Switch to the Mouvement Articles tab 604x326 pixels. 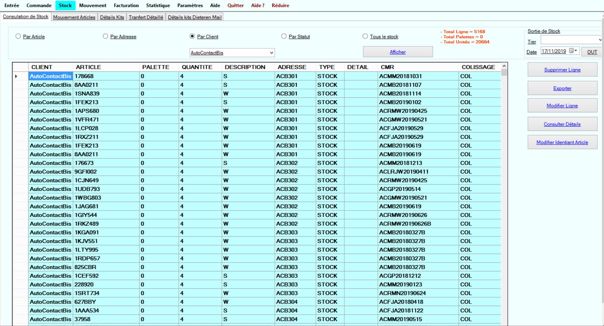click(74, 17)
